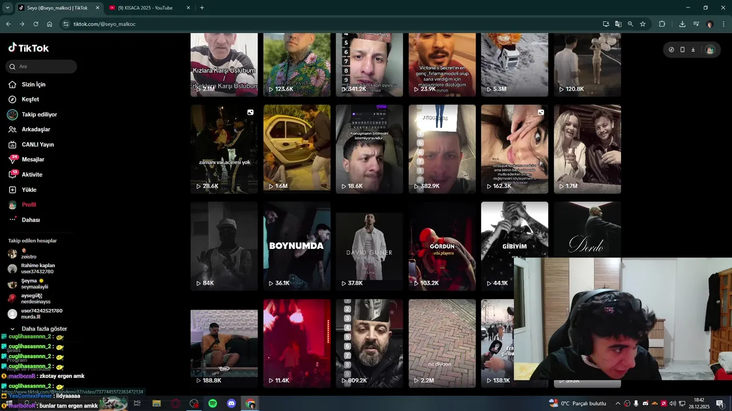Open Chrome downloads panel
Image resolution: width=732 pixels, height=411 pixels.
tap(682, 24)
